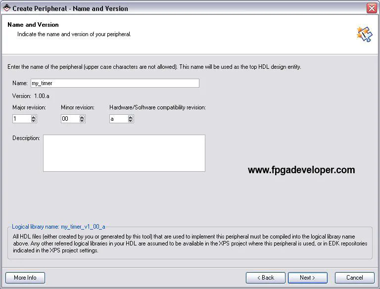The height and width of the screenshot is (289, 380).
Task: Cancel the peripheral wizard
Action: click(x=354, y=278)
